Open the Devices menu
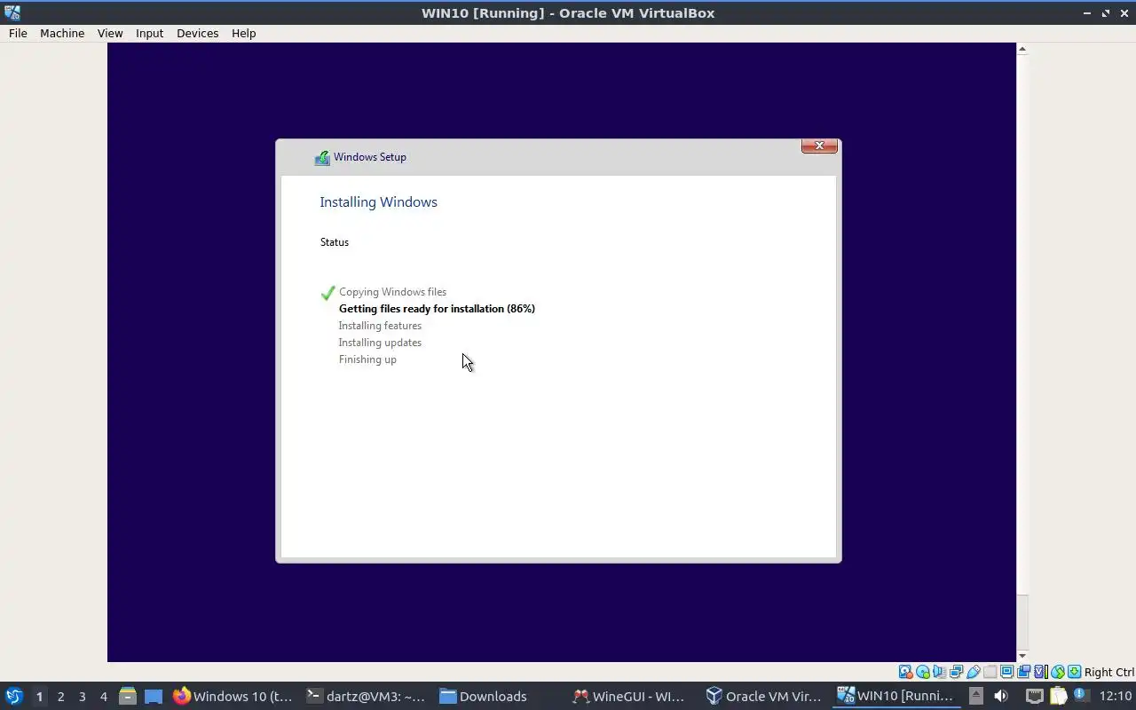Screen dimensions: 1136x710 (197, 33)
